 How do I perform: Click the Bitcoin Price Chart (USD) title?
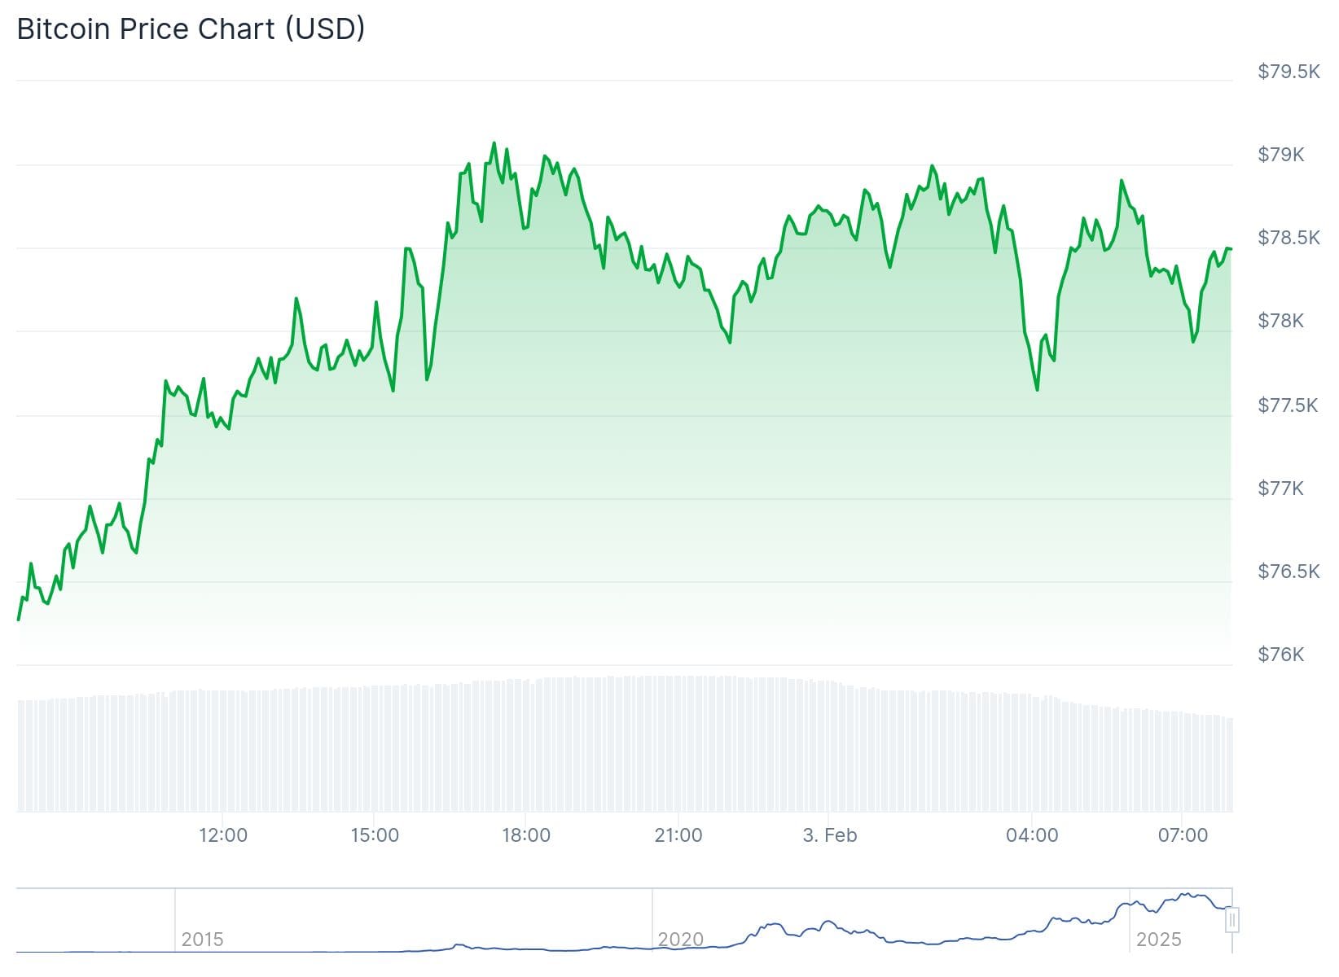(191, 28)
